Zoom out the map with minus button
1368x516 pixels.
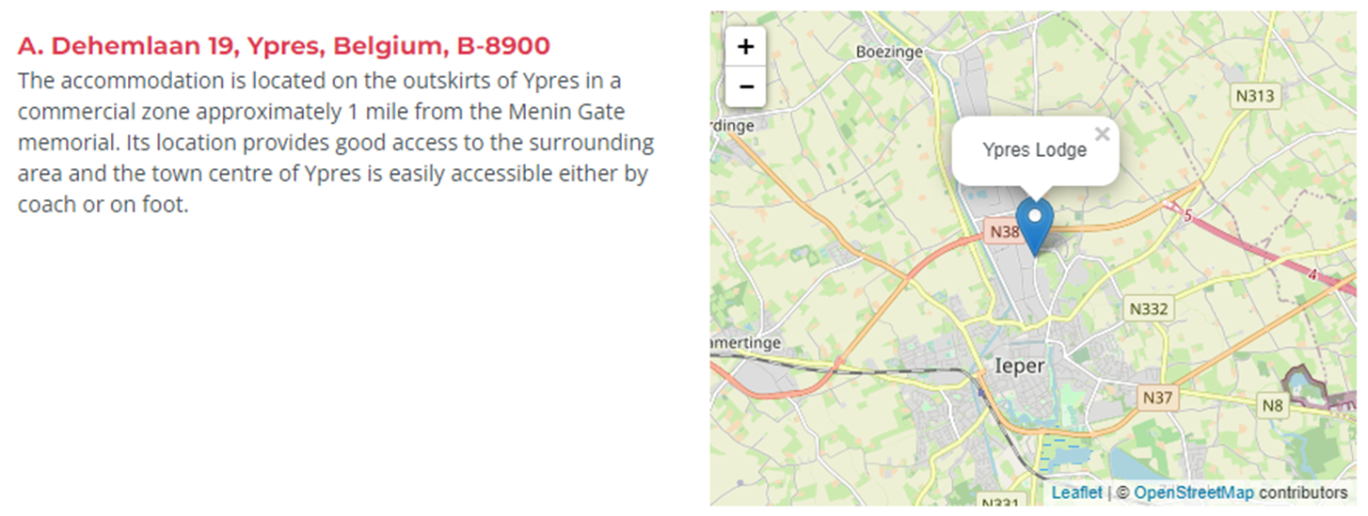tap(746, 87)
